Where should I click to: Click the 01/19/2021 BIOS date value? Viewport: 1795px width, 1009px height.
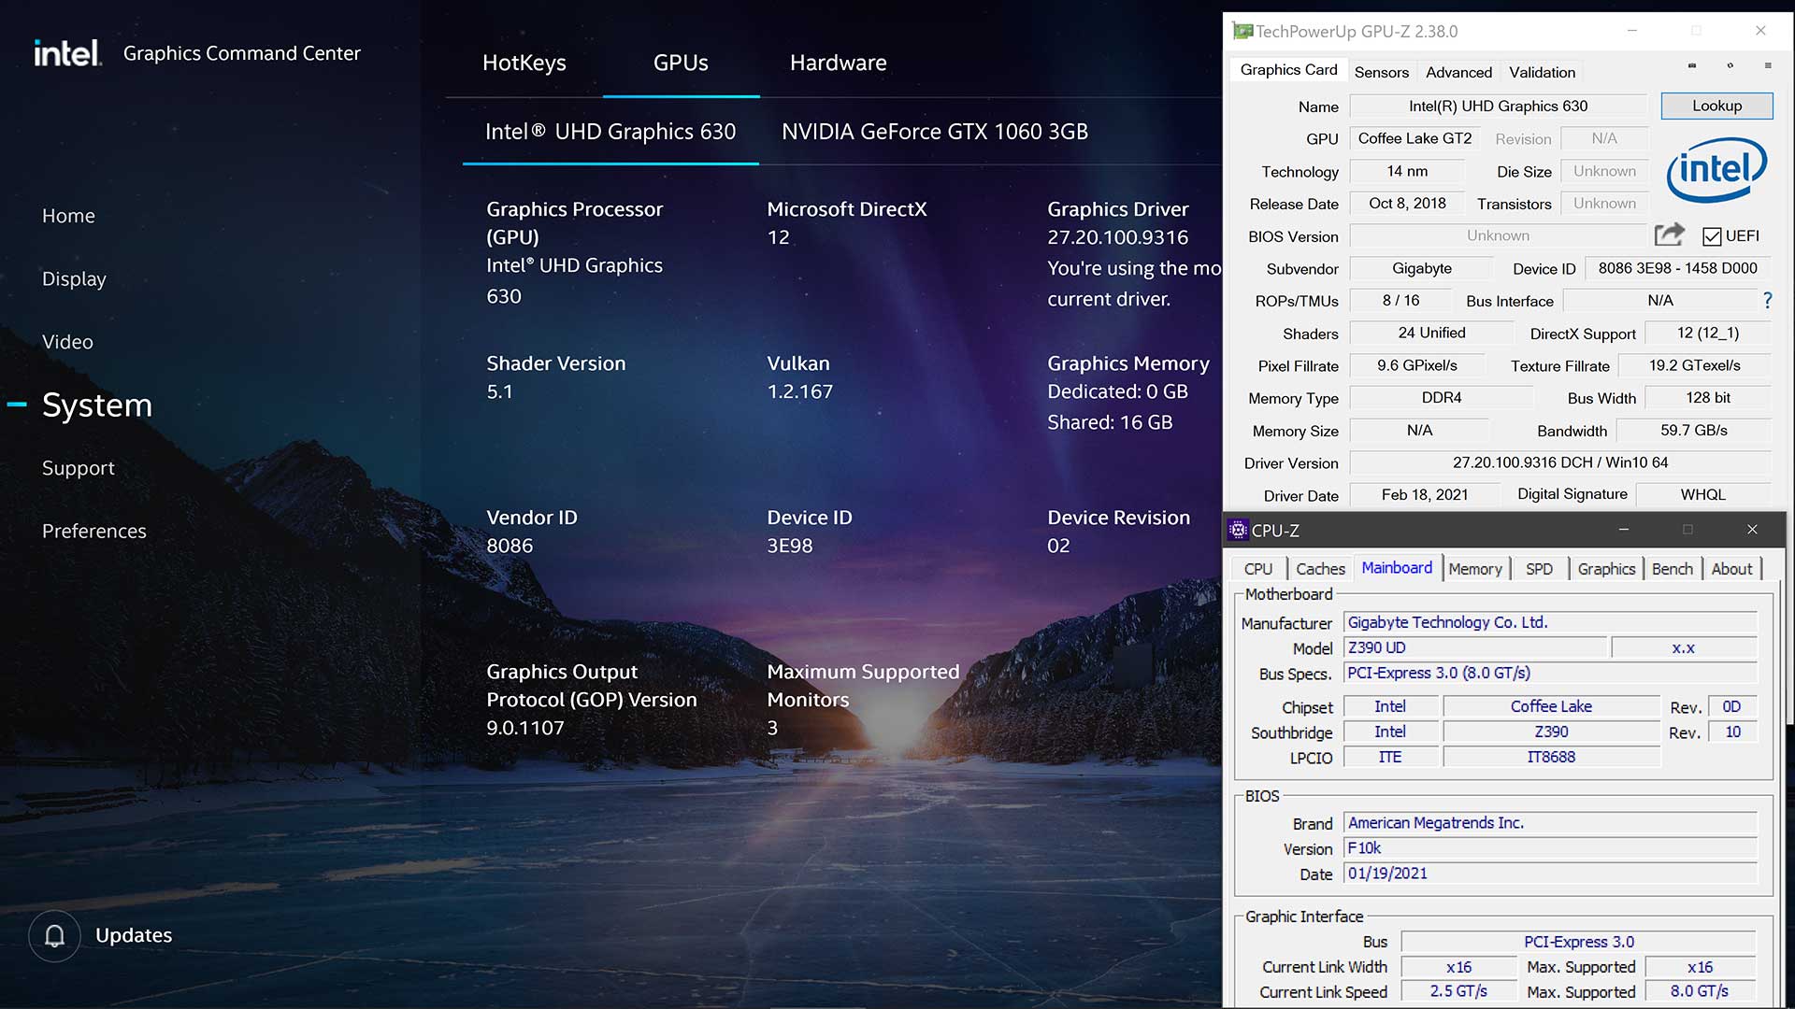coord(1550,874)
